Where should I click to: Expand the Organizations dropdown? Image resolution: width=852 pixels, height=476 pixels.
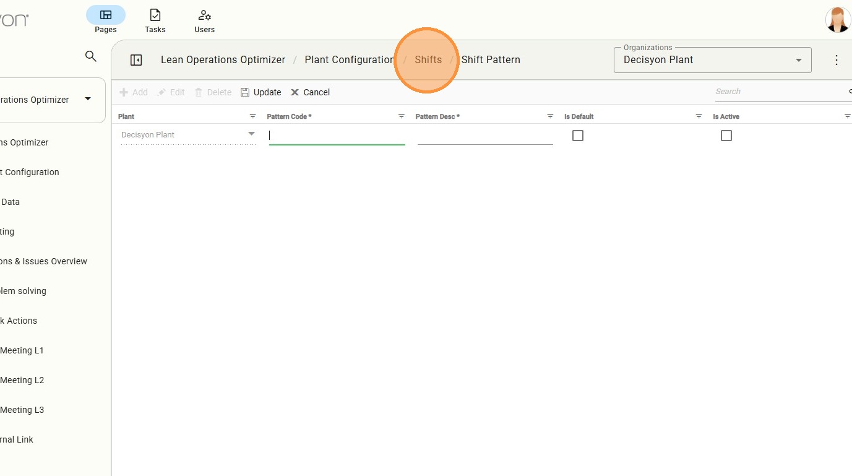[798, 60]
